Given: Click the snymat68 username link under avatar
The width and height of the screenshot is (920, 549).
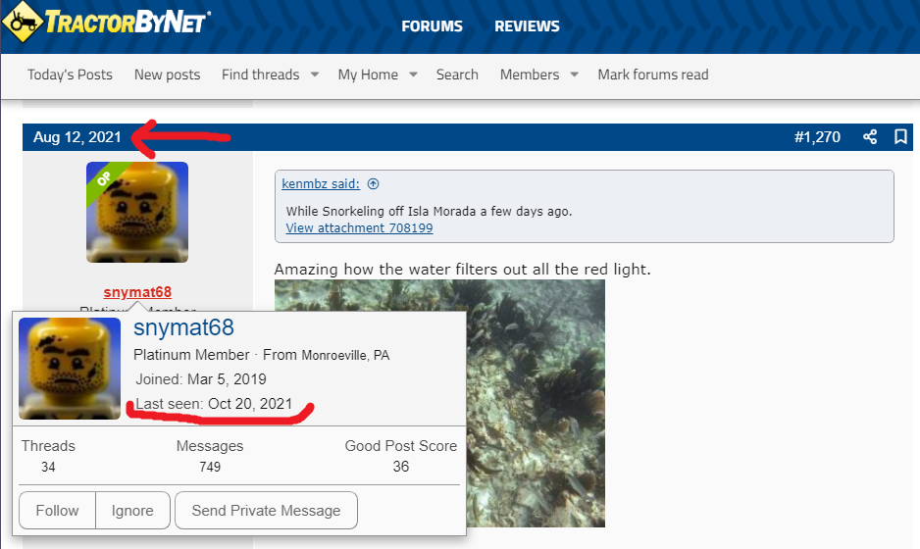Looking at the screenshot, I should (x=137, y=292).
